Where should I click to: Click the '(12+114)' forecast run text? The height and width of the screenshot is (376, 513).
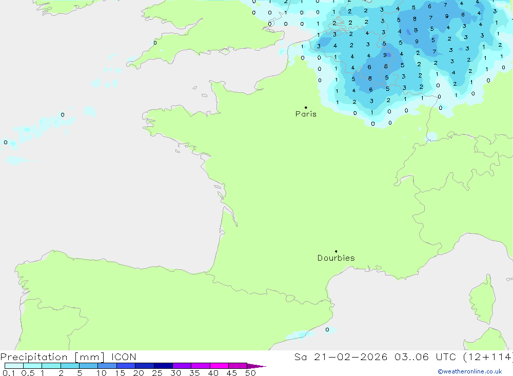(x=488, y=357)
